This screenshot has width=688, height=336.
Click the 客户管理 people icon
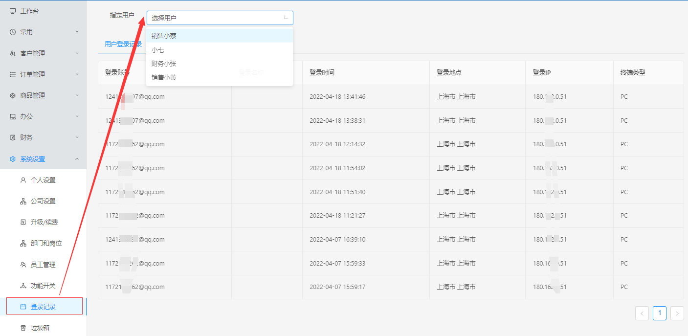[13, 53]
